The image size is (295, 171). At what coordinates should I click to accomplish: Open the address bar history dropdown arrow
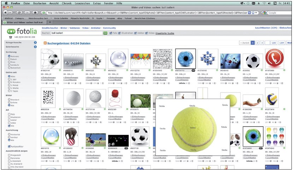(x=256, y=13)
